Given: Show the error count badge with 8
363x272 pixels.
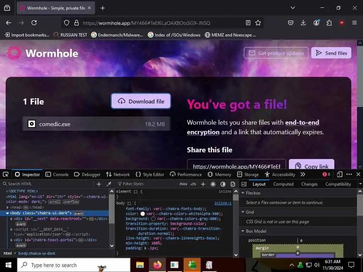Looking at the screenshot, I should [x=326, y=174].
